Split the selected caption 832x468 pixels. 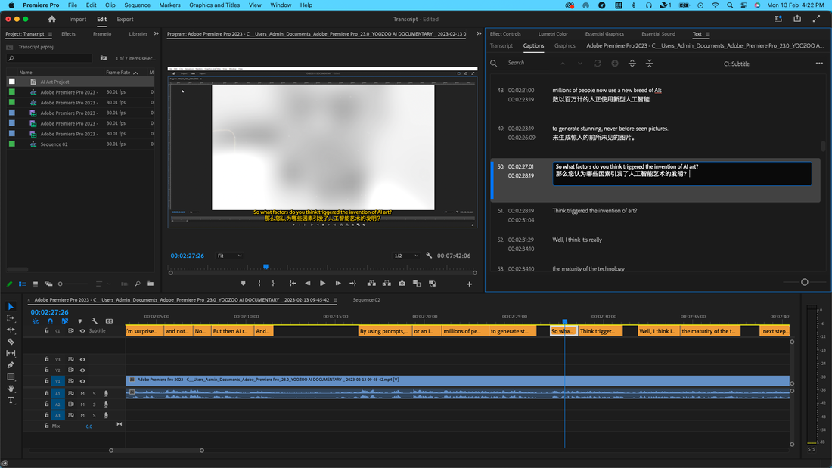point(632,64)
